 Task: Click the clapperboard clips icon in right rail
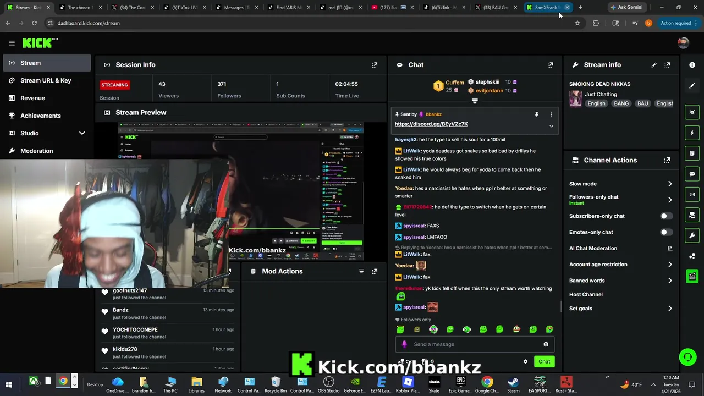[x=692, y=276]
